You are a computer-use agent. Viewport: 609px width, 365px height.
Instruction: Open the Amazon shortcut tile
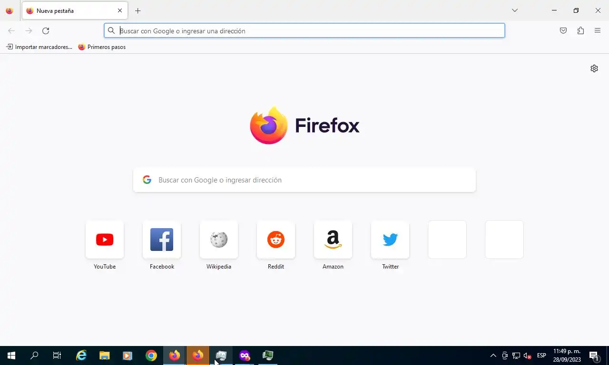[333, 240]
